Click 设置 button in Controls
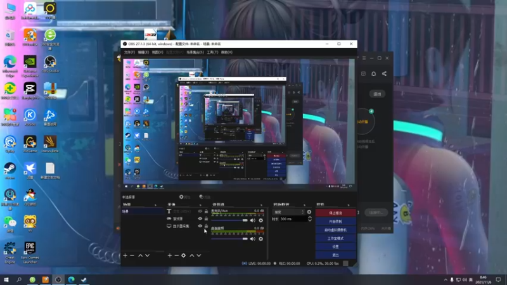507x285 pixels. 336,246
